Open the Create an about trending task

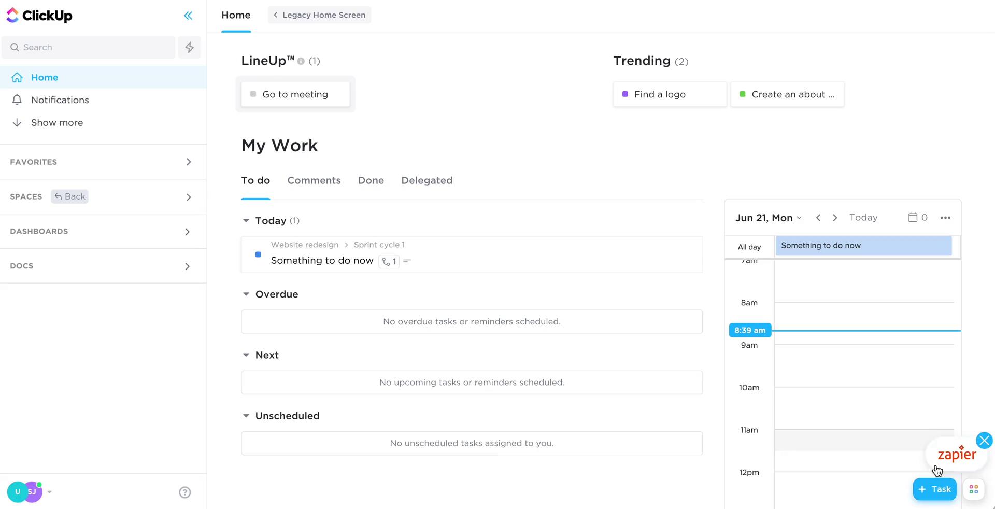787,94
